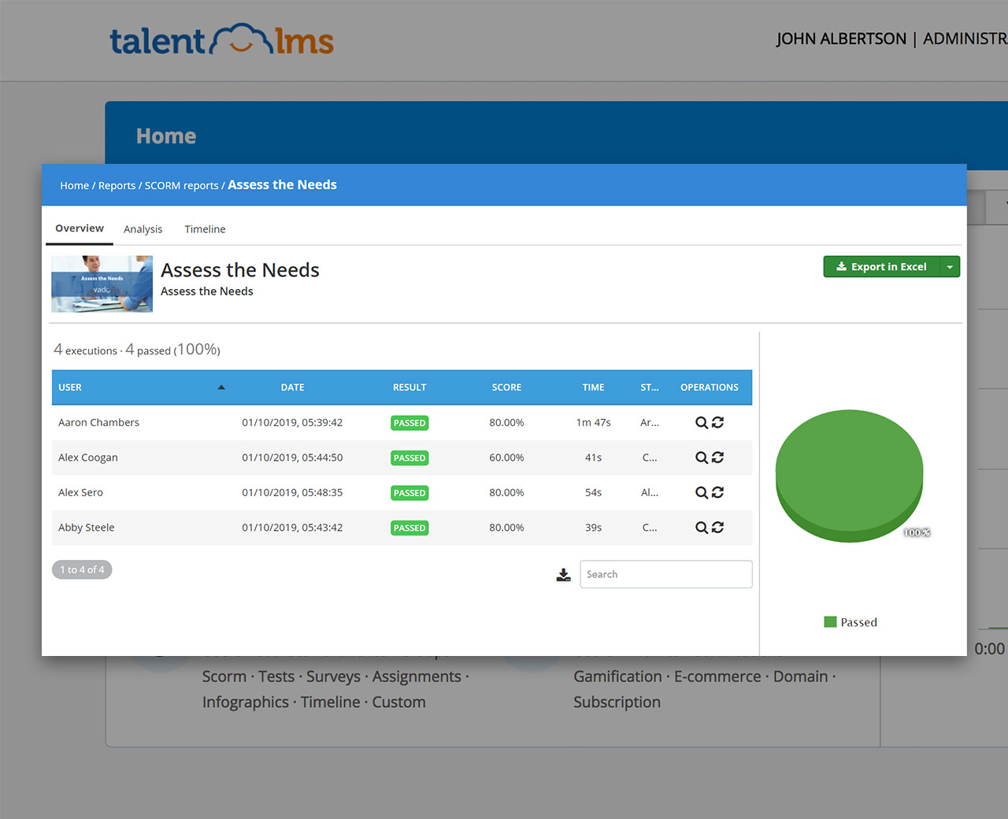The width and height of the screenshot is (1008, 819).
Task: Click the Assess the Needs course thumbnail
Action: 102,284
